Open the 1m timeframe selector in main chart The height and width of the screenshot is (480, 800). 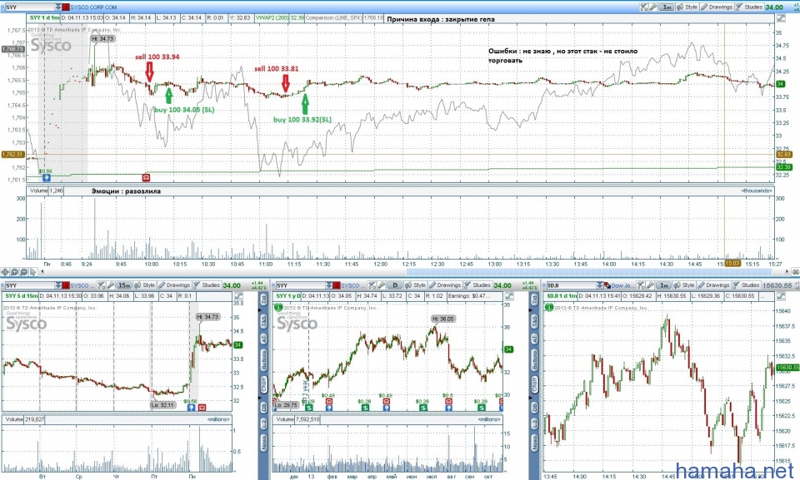[667, 7]
